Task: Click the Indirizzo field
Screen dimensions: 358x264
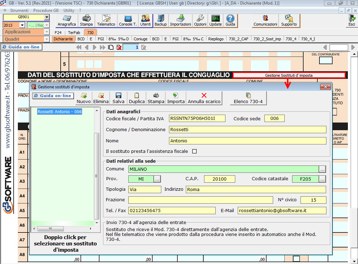Action: 256,190
